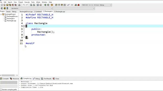Image resolution: width=163 pixels, height=91 pixels.
Task: Click the Compile icon with colored squares
Action: coord(56,5)
